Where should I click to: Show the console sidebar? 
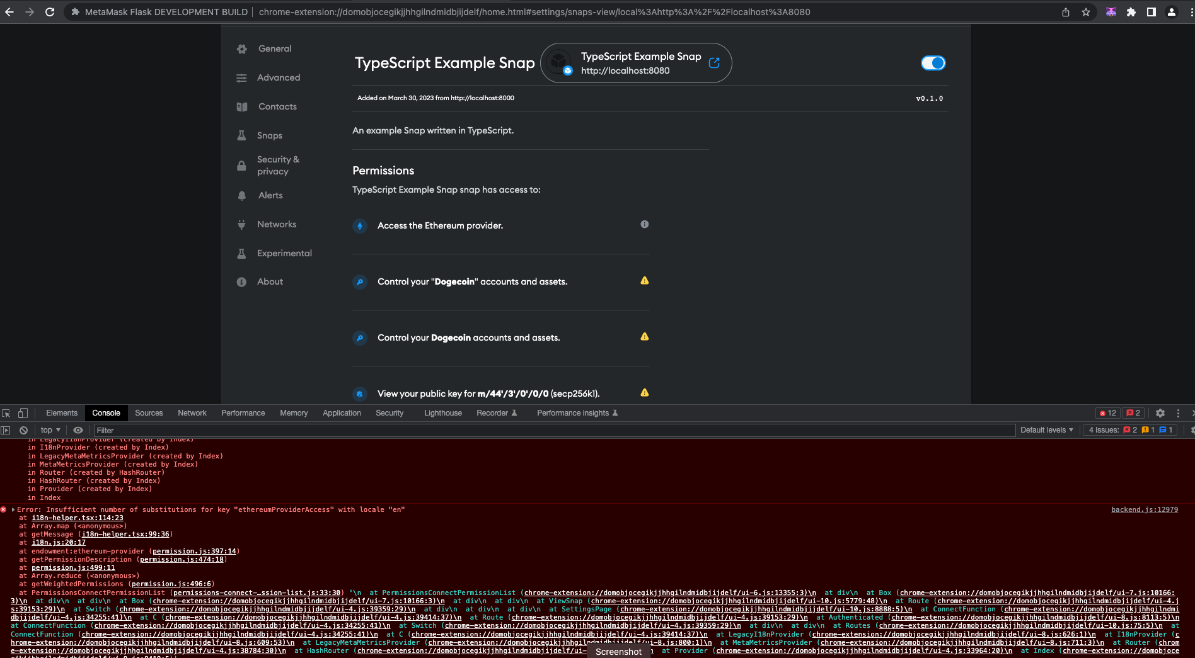click(6, 430)
